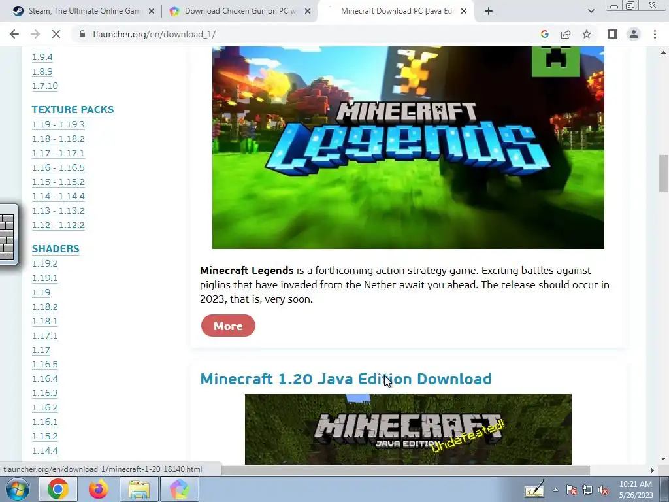
Task: Click the pen input tray icon
Action: (534, 489)
